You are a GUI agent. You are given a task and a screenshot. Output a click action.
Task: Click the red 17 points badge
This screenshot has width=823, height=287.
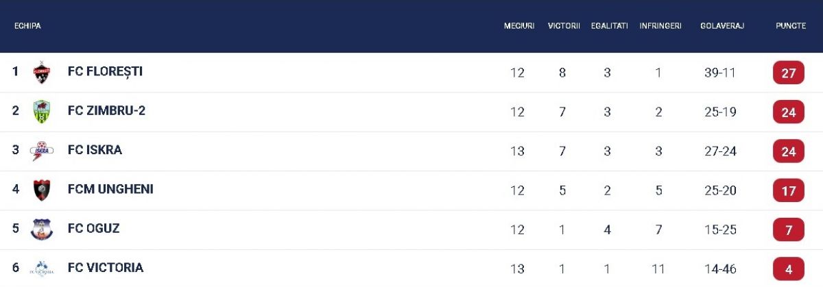[788, 190]
